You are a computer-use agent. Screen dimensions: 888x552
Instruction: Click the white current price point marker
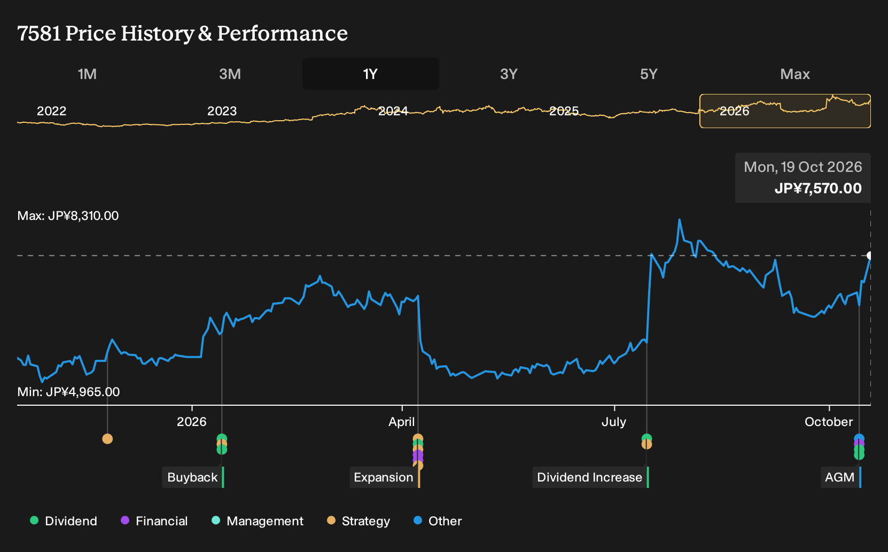coord(870,256)
